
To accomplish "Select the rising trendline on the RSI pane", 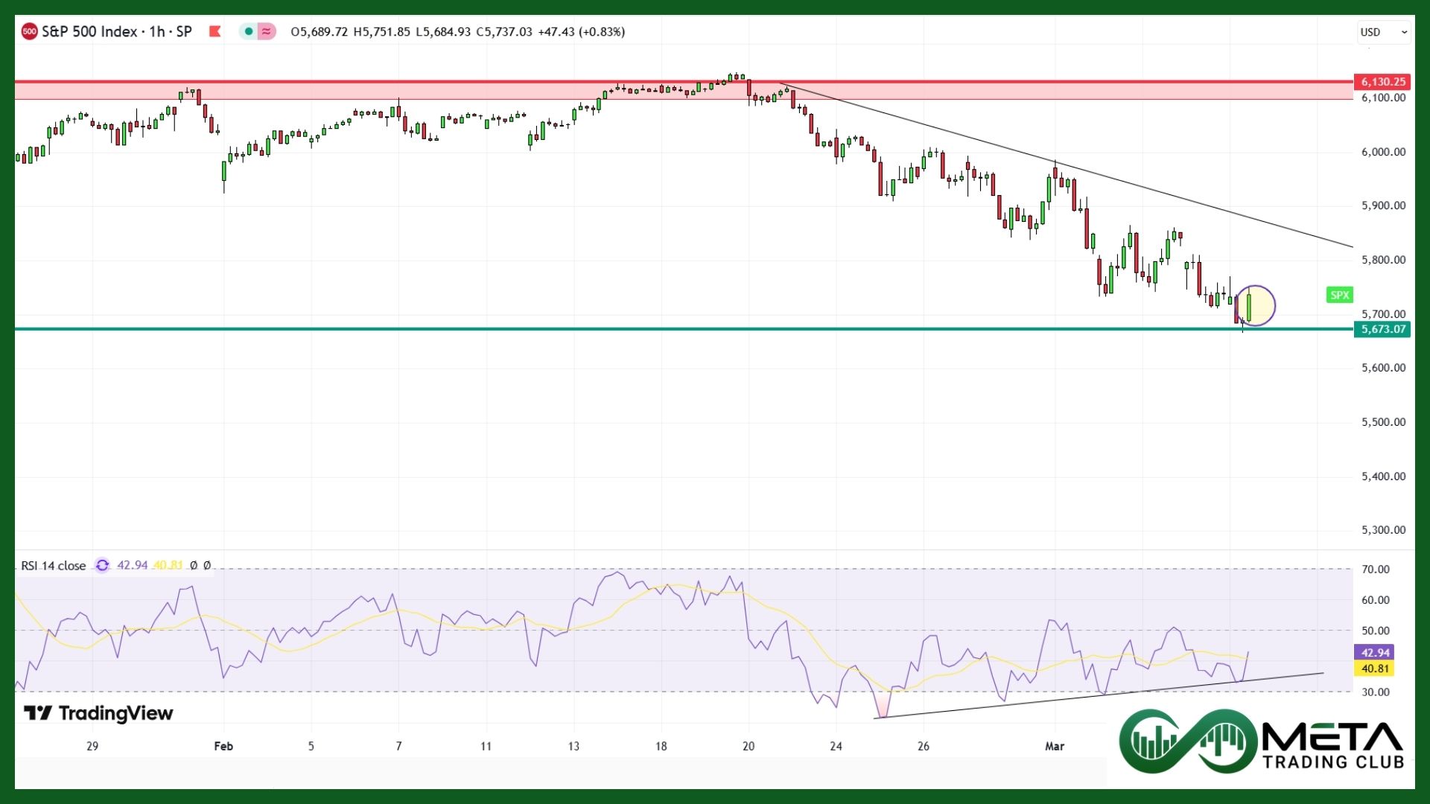I will (1099, 695).
